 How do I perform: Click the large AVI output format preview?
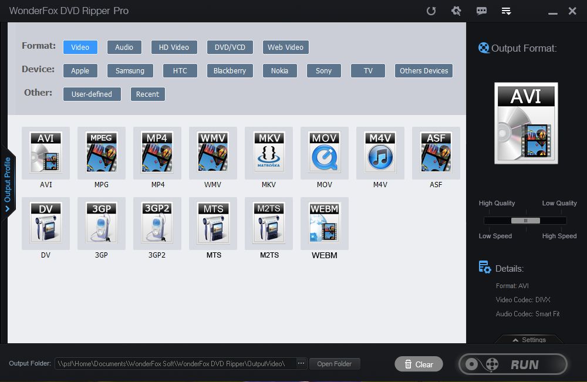[x=526, y=123]
